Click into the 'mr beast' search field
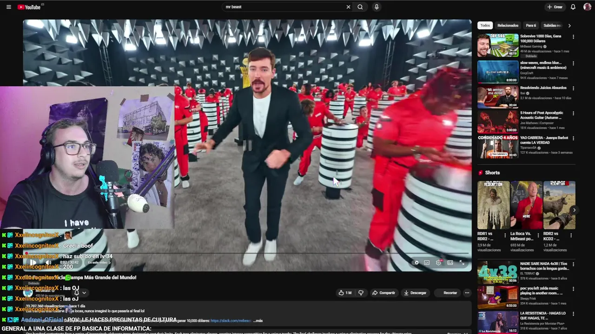595x334 pixels. (284, 7)
